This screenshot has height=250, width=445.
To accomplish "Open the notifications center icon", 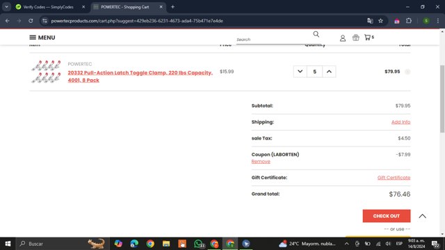I will [x=435, y=244].
